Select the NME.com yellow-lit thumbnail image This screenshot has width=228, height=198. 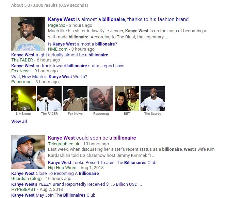(x=23, y=98)
